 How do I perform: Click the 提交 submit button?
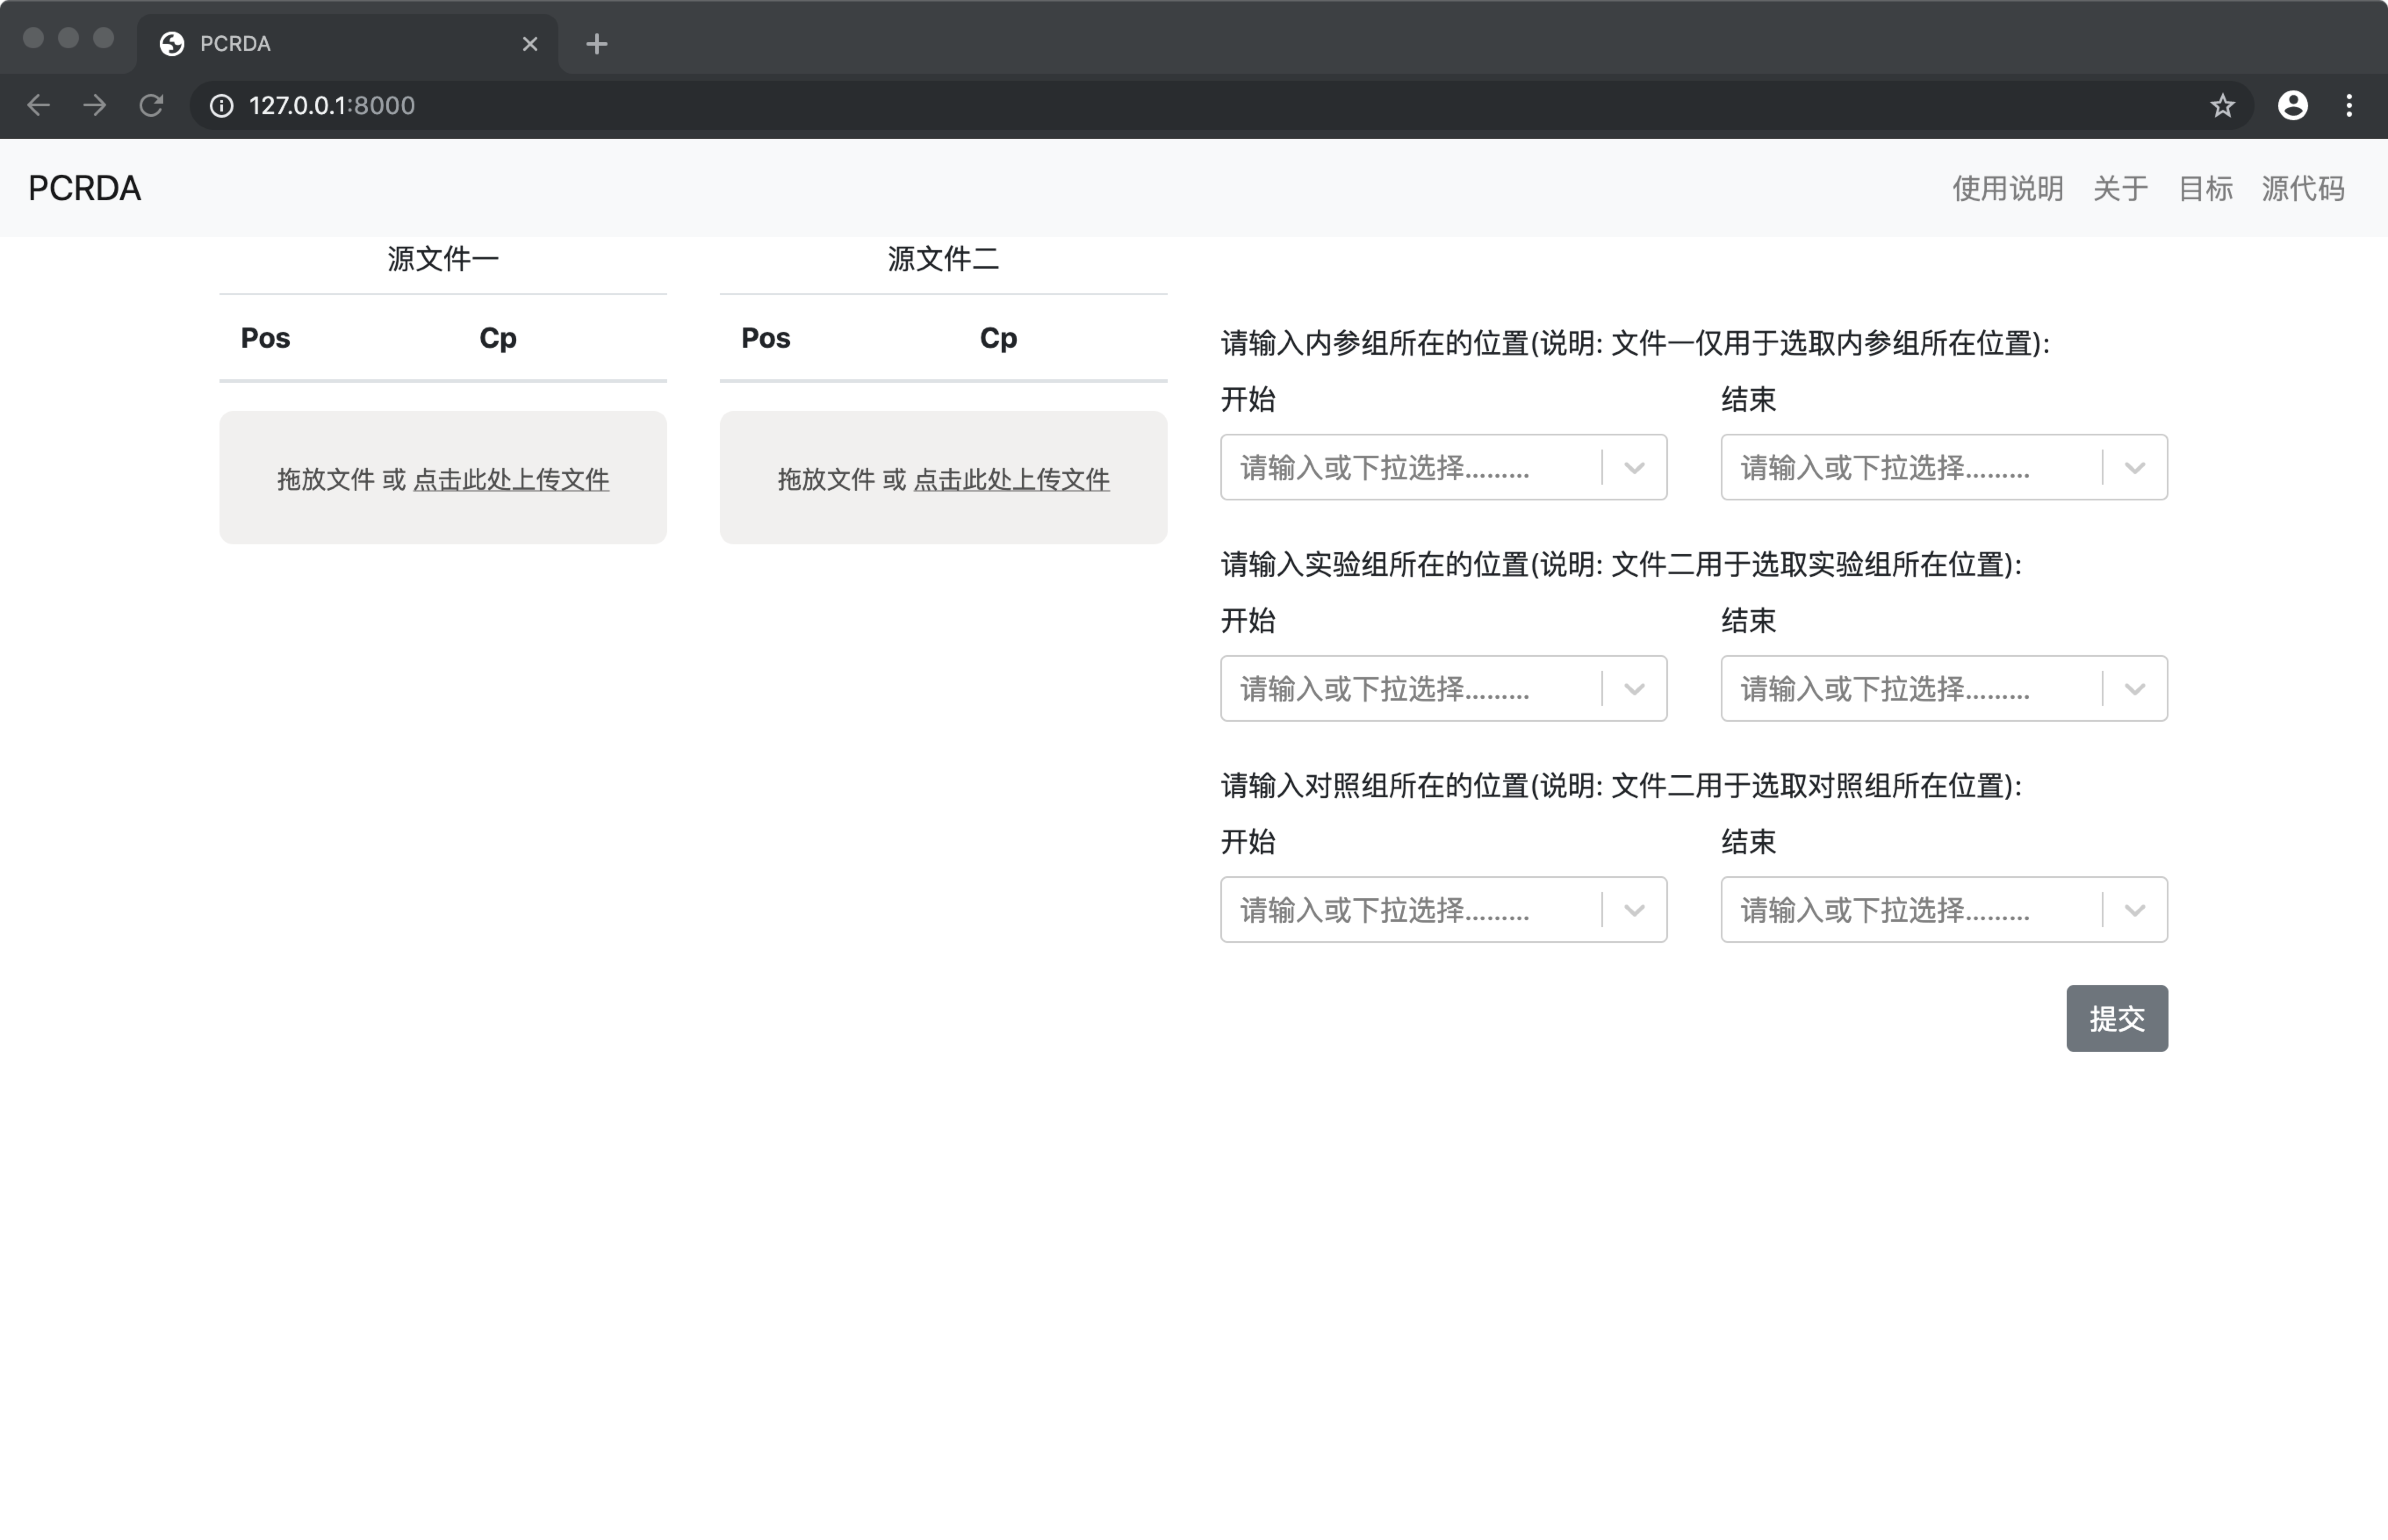[2117, 1018]
